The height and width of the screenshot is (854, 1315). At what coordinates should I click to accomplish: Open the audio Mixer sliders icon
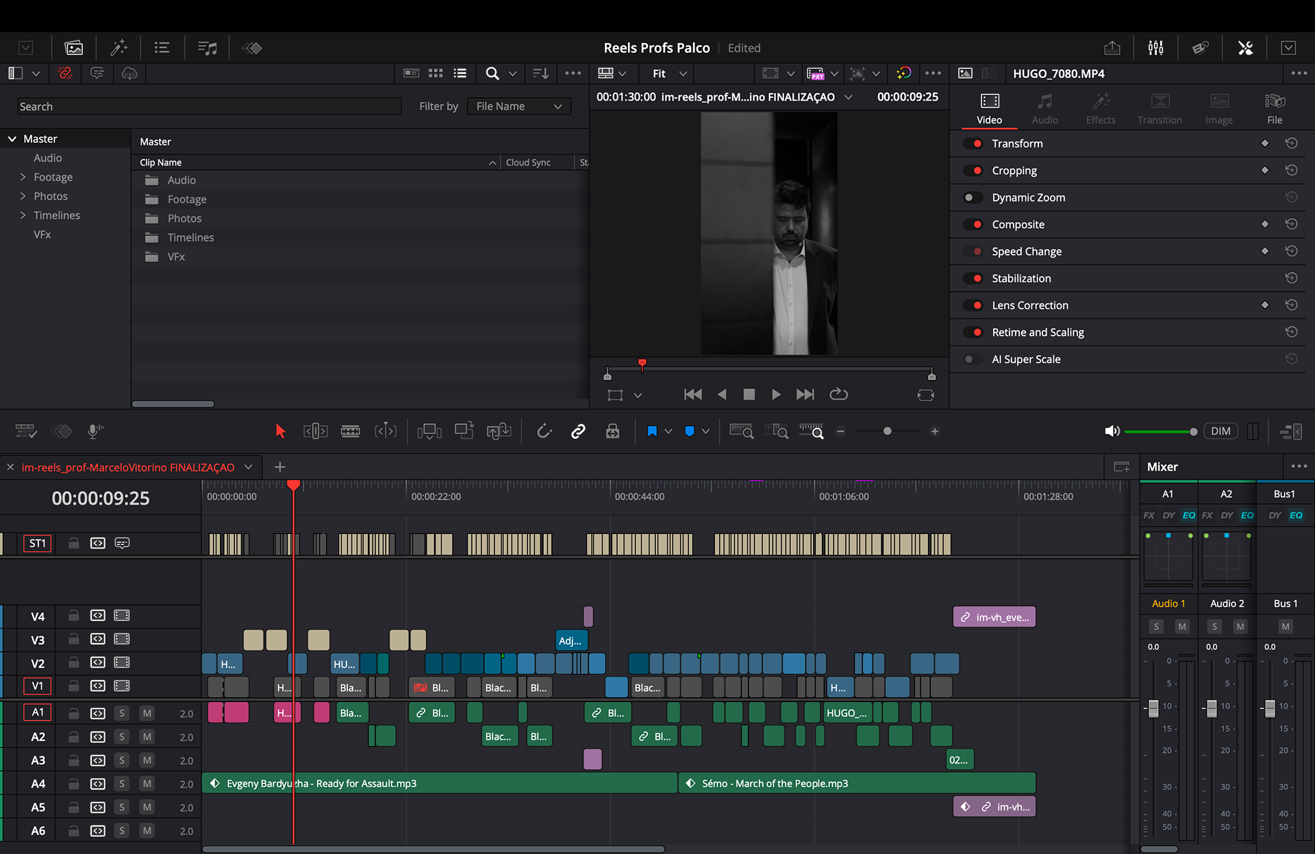tap(1155, 48)
